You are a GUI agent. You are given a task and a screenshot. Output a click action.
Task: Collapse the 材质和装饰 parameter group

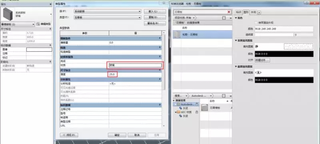click(x=160, y=57)
